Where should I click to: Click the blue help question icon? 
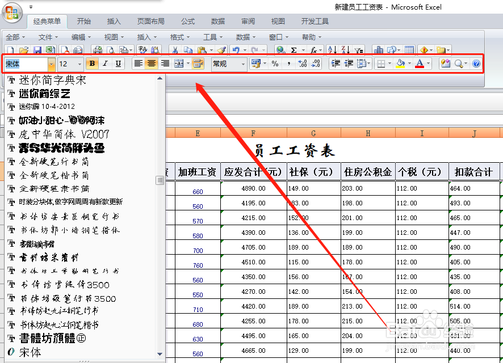pyautogui.click(x=476, y=64)
